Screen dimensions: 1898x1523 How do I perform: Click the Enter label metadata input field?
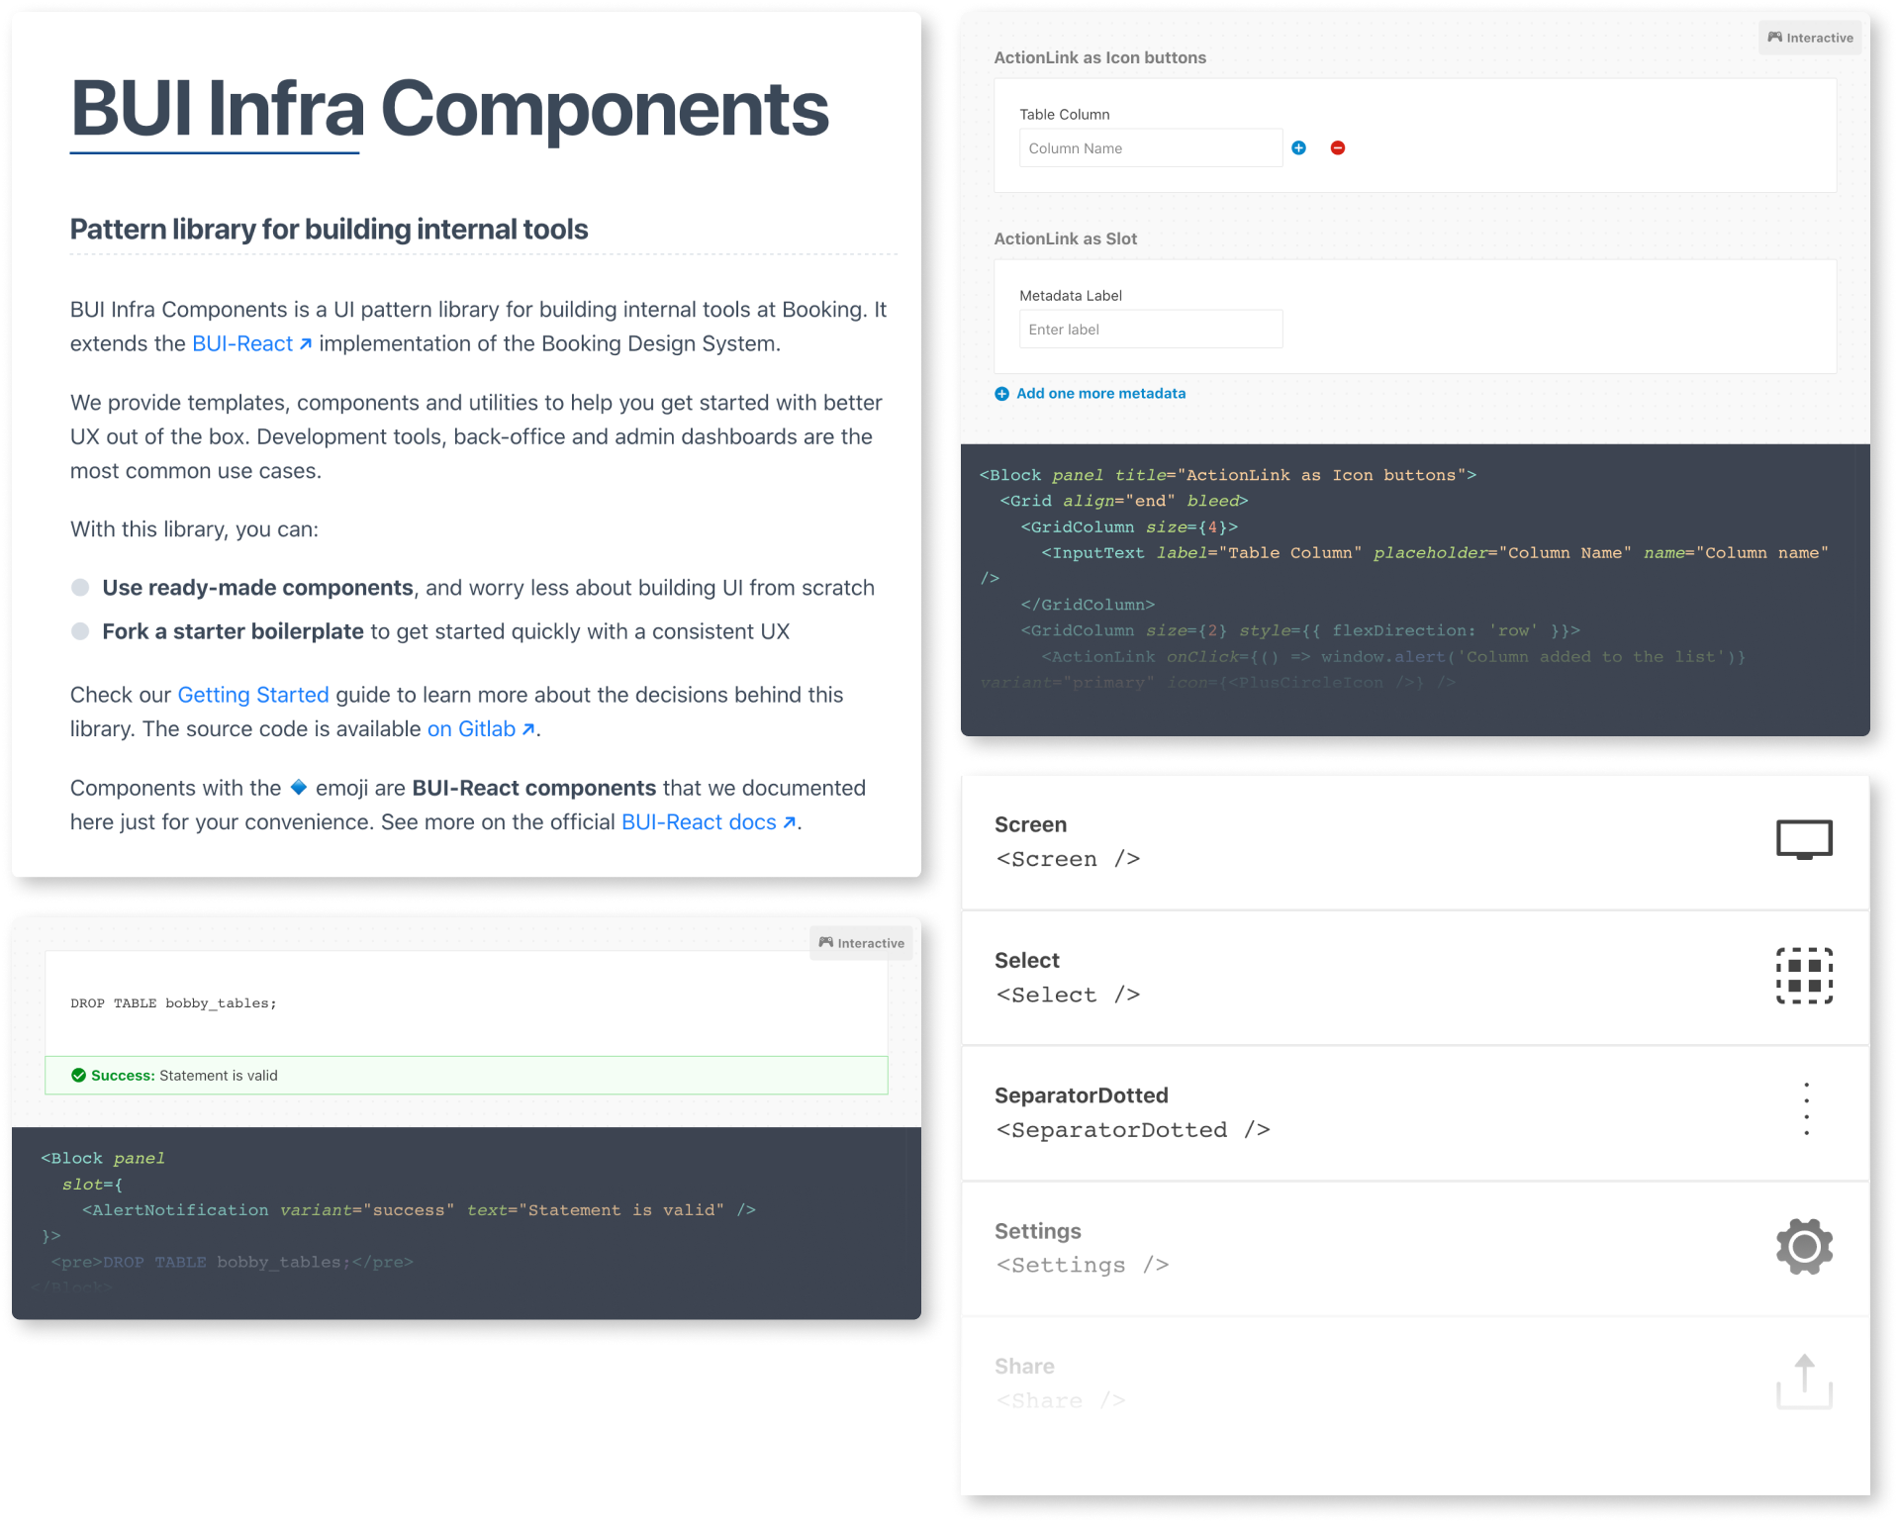[1150, 329]
